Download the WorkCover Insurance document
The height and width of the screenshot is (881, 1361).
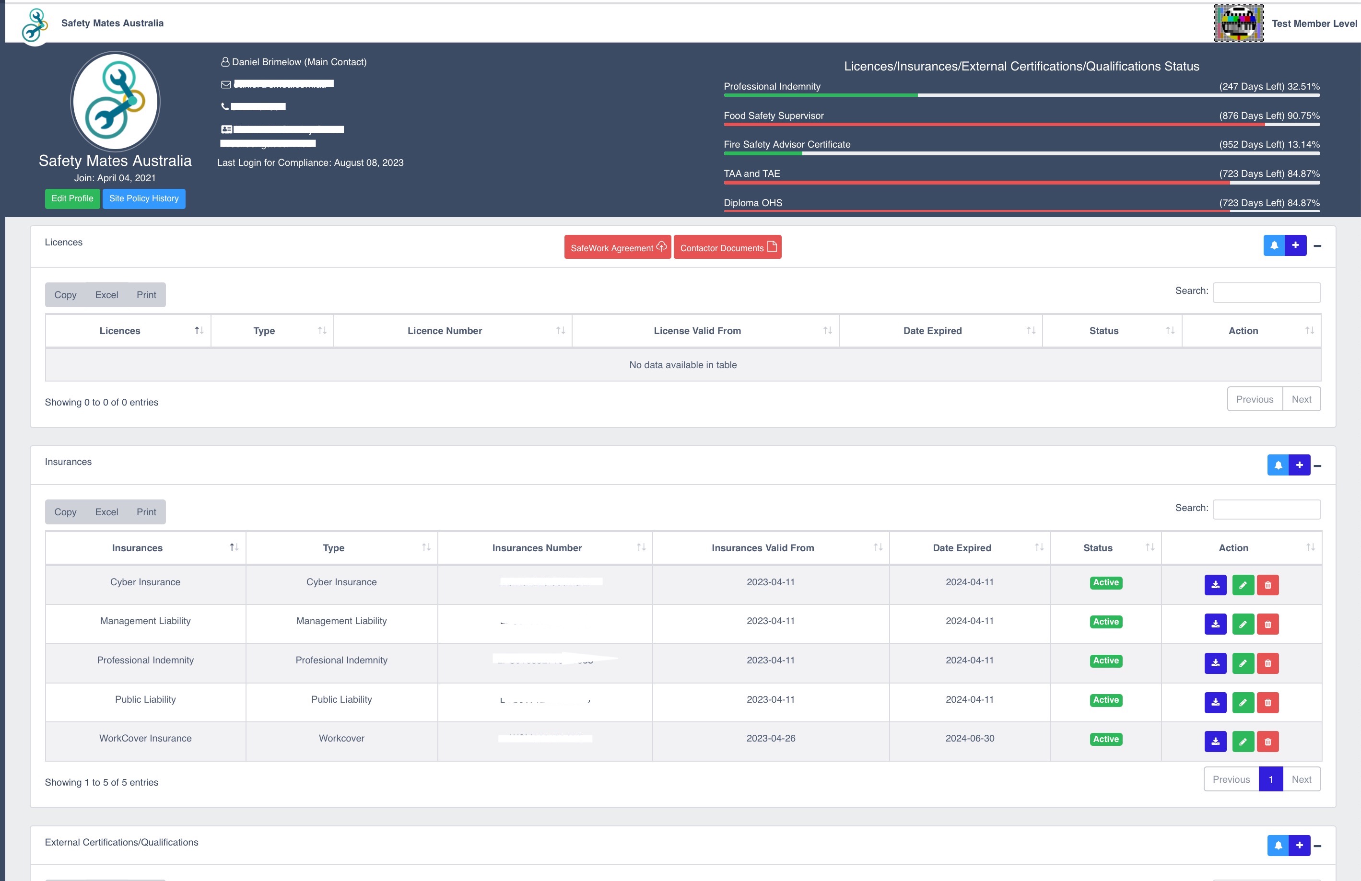tap(1215, 742)
